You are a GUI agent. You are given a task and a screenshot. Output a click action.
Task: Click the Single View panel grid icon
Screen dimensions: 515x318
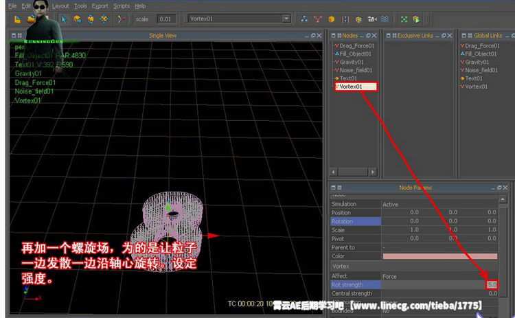19,36
